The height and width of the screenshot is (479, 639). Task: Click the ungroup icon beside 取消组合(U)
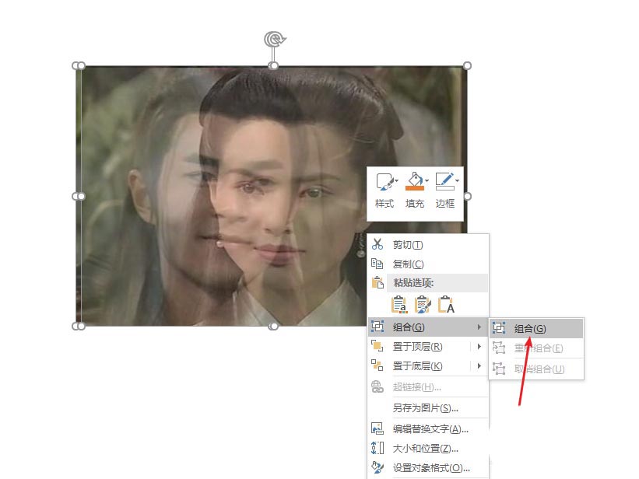pyautogui.click(x=499, y=369)
